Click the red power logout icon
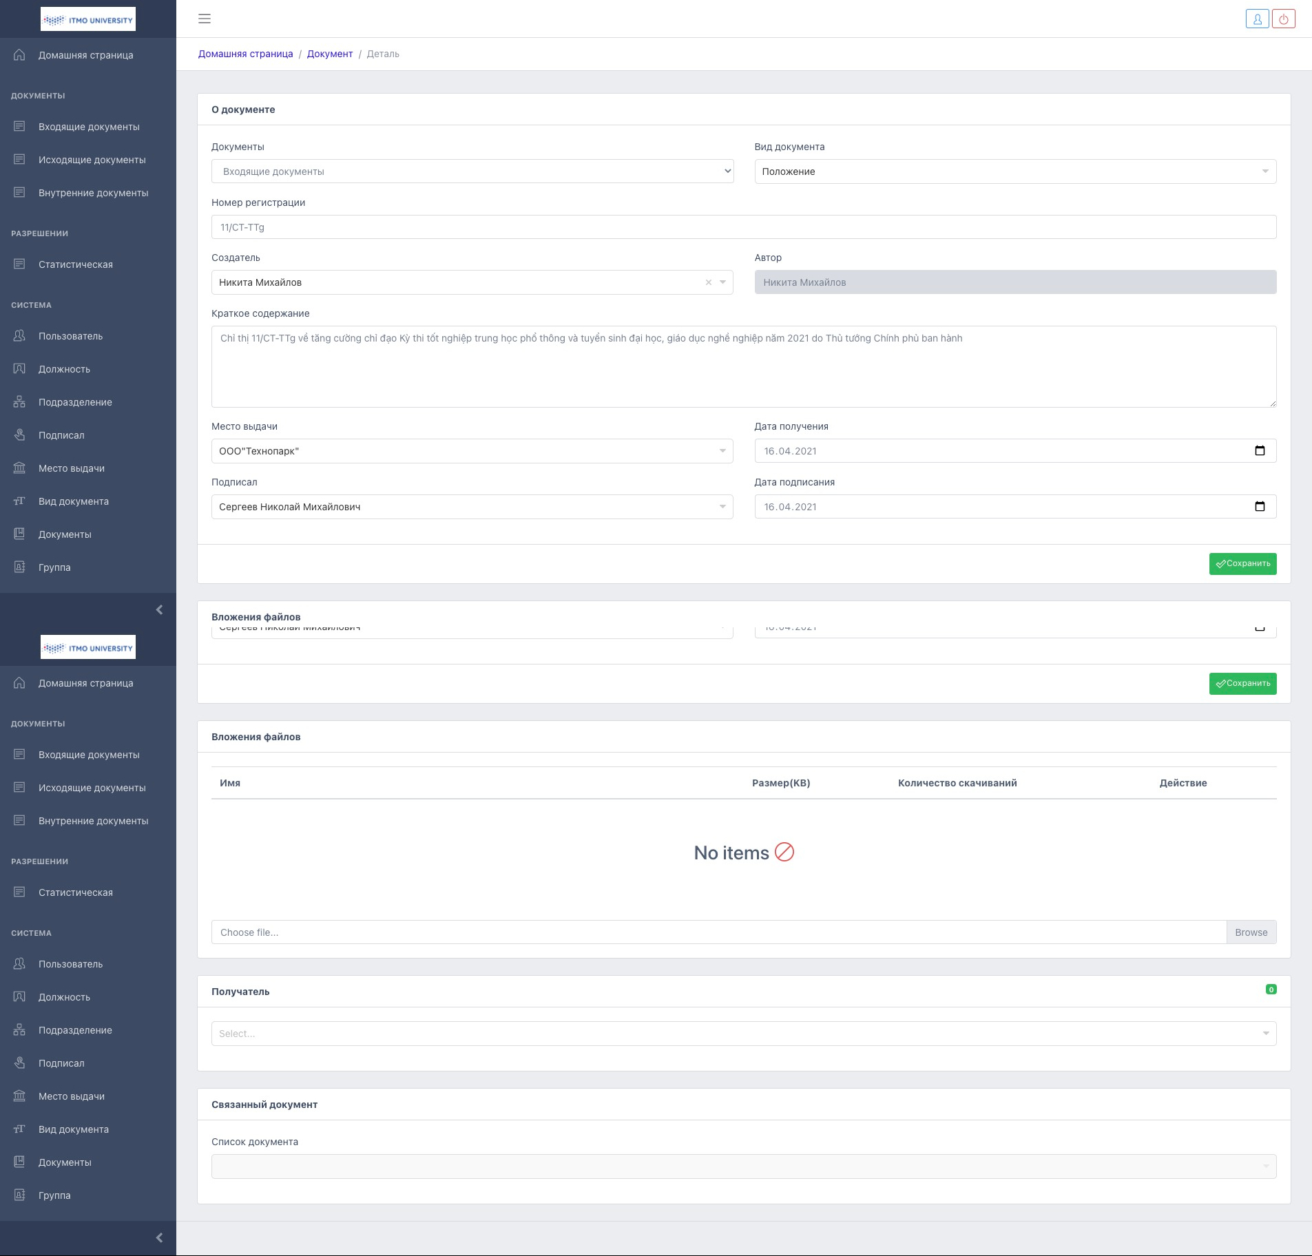This screenshot has width=1312, height=1256. tap(1284, 19)
